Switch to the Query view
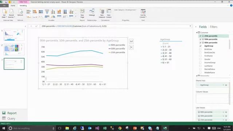Image resolution: width=233 pixels, height=131 pixels. click(x=9, y=119)
